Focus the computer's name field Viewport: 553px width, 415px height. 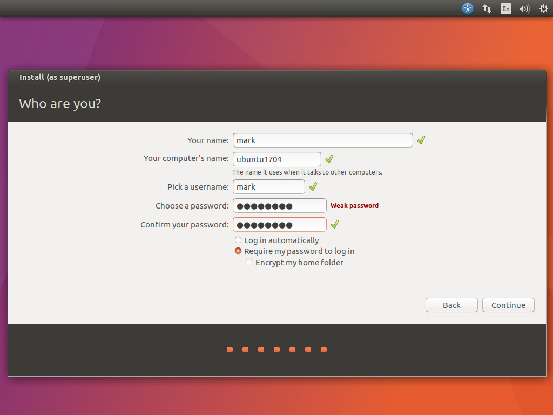pyautogui.click(x=277, y=159)
